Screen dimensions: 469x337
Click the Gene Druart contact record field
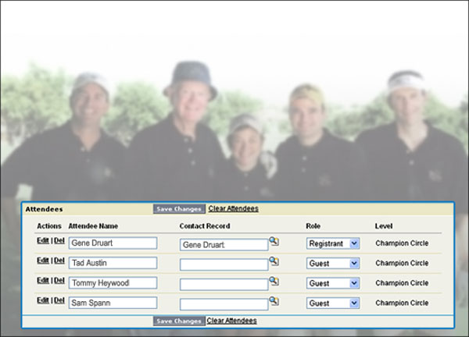tap(224, 244)
